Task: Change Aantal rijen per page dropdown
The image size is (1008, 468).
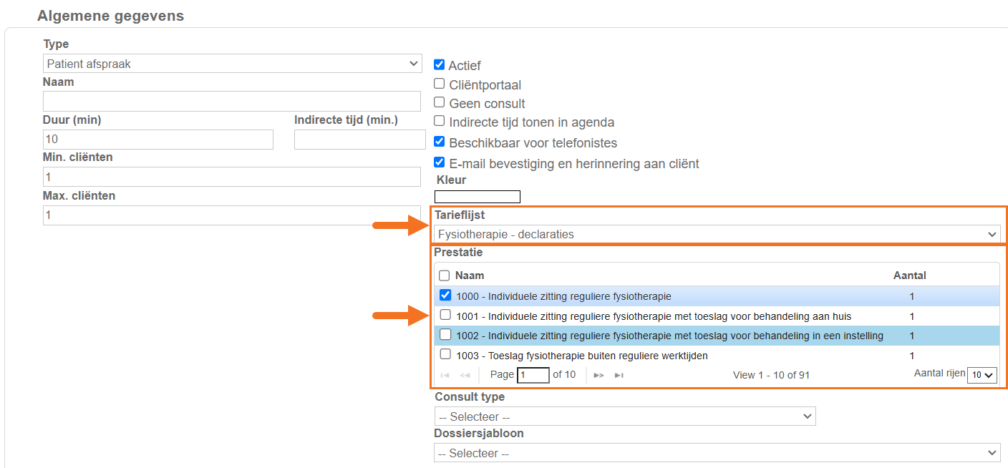Action: pos(982,375)
